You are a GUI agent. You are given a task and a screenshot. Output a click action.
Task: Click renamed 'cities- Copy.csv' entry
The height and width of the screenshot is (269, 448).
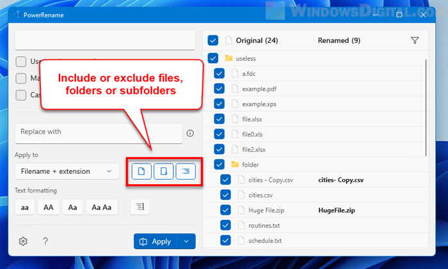341,180
